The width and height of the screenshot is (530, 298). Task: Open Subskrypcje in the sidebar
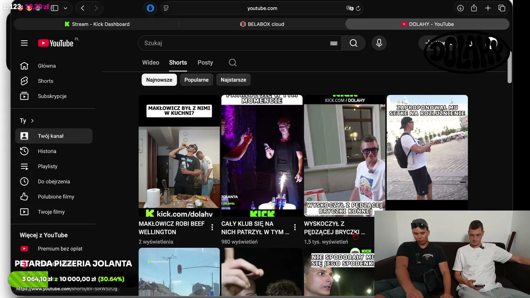click(x=54, y=96)
